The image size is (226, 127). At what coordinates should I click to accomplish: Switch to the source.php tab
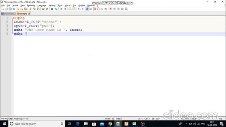coord(8,14)
